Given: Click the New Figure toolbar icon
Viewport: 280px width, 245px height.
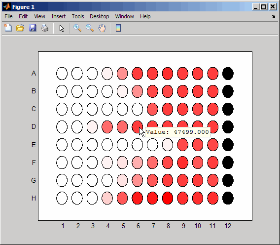Looking at the screenshot, I should coord(8,28).
